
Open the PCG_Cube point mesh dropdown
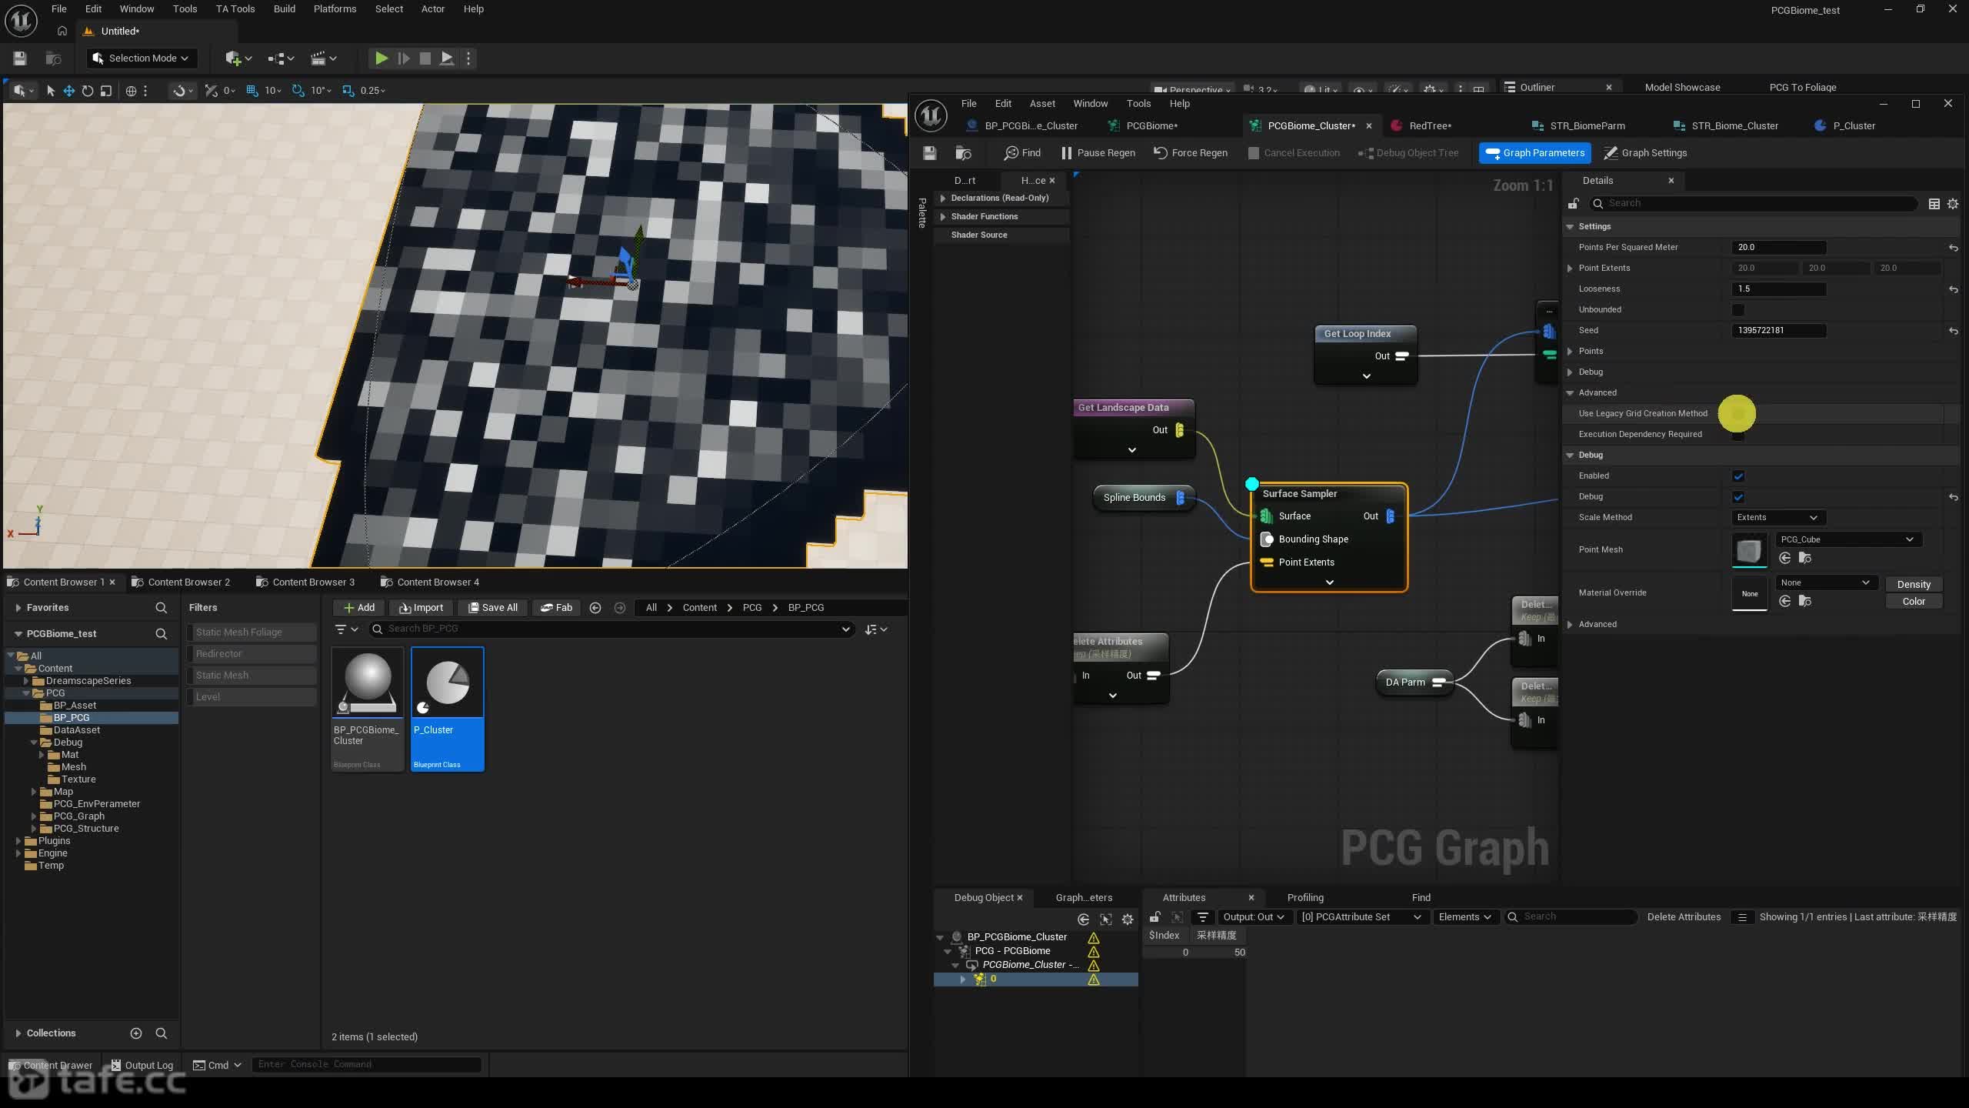point(1846,539)
